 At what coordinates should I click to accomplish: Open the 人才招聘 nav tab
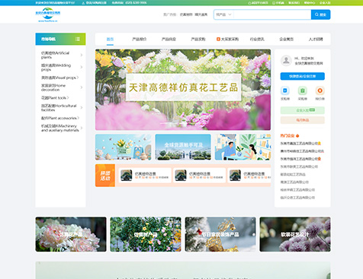(x=316, y=39)
